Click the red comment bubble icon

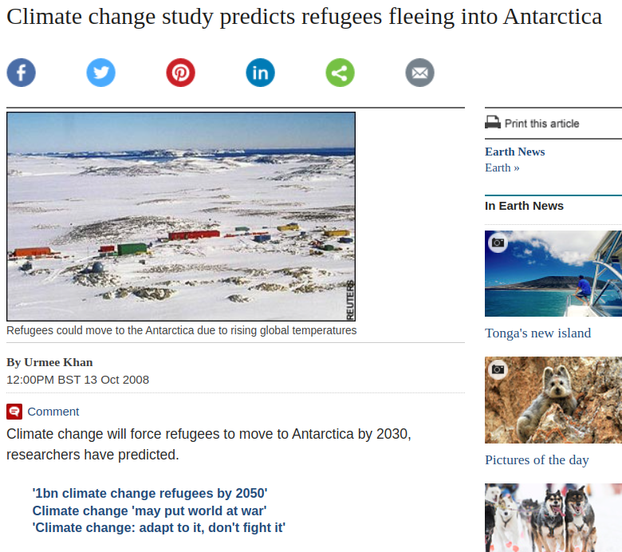14,412
